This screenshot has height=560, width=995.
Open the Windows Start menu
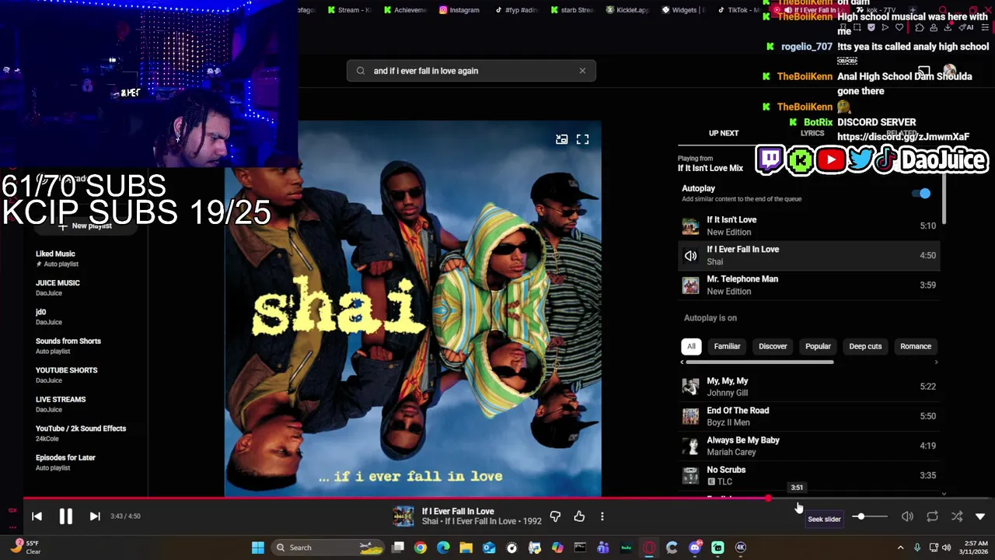[x=258, y=548]
